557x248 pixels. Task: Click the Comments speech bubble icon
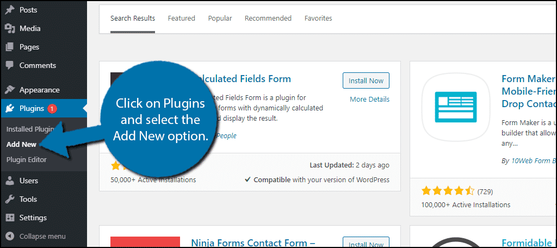click(x=10, y=65)
